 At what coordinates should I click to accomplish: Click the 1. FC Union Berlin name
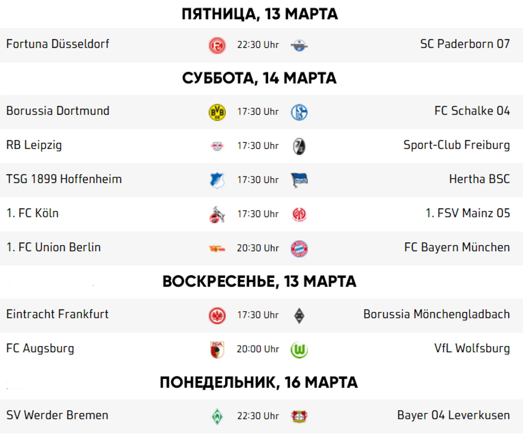pos(53,247)
